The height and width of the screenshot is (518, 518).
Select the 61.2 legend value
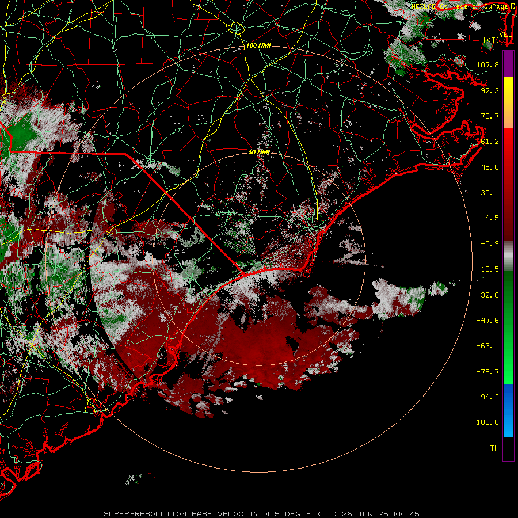tap(490, 142)
